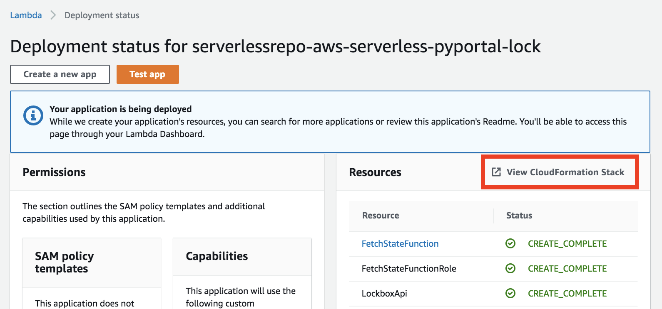The height and width of the screenshot is (309, 662).
Task: Click the FetchStateFunctionRole resource row name
Action: pyautogui.click(x=409, y=269)
